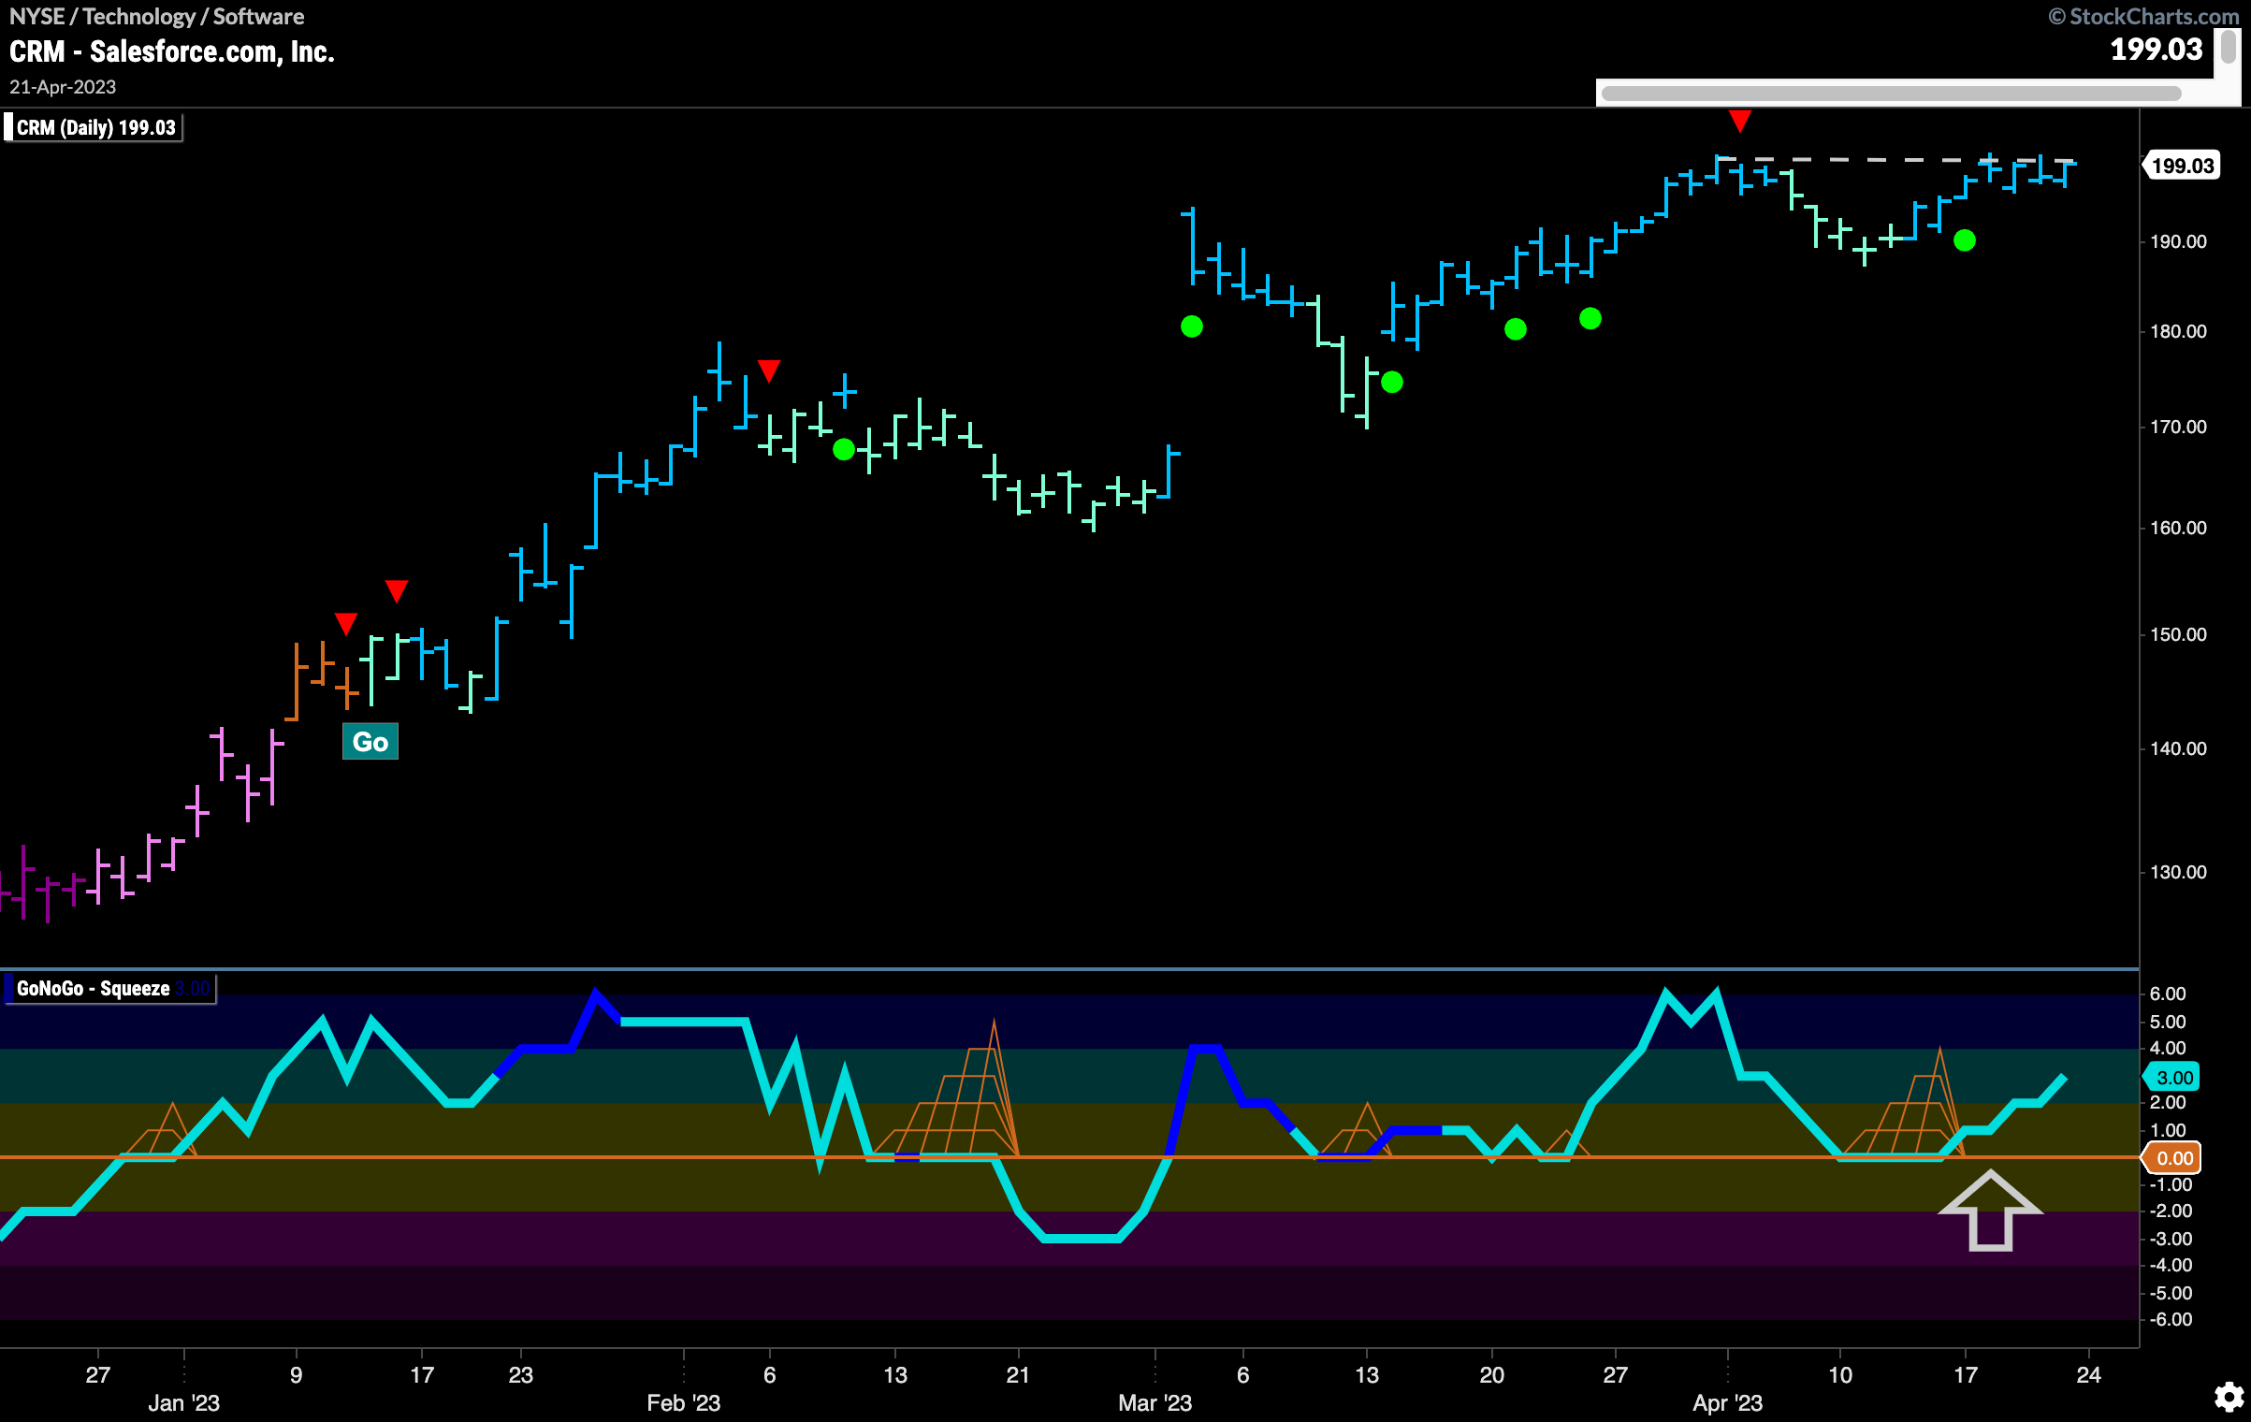Click the vertical scrollbar handle at top right
The image size is (2251, 1422).
2229,47
